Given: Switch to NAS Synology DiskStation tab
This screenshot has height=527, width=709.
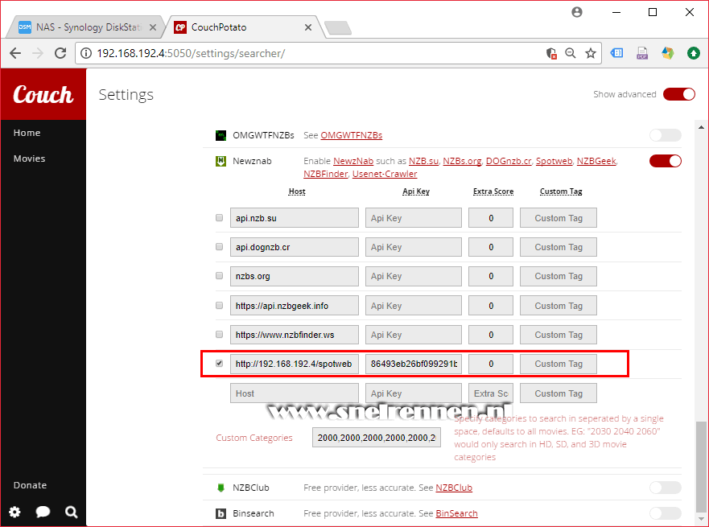Looking at the screenshot, I should (x=86, y=27).
